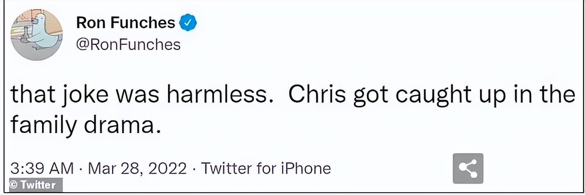Image resolution: width=585 pixels, height=195 pixels.
Task: Click the word "Chris" in the tweet
Action: (x=312, y=95)
